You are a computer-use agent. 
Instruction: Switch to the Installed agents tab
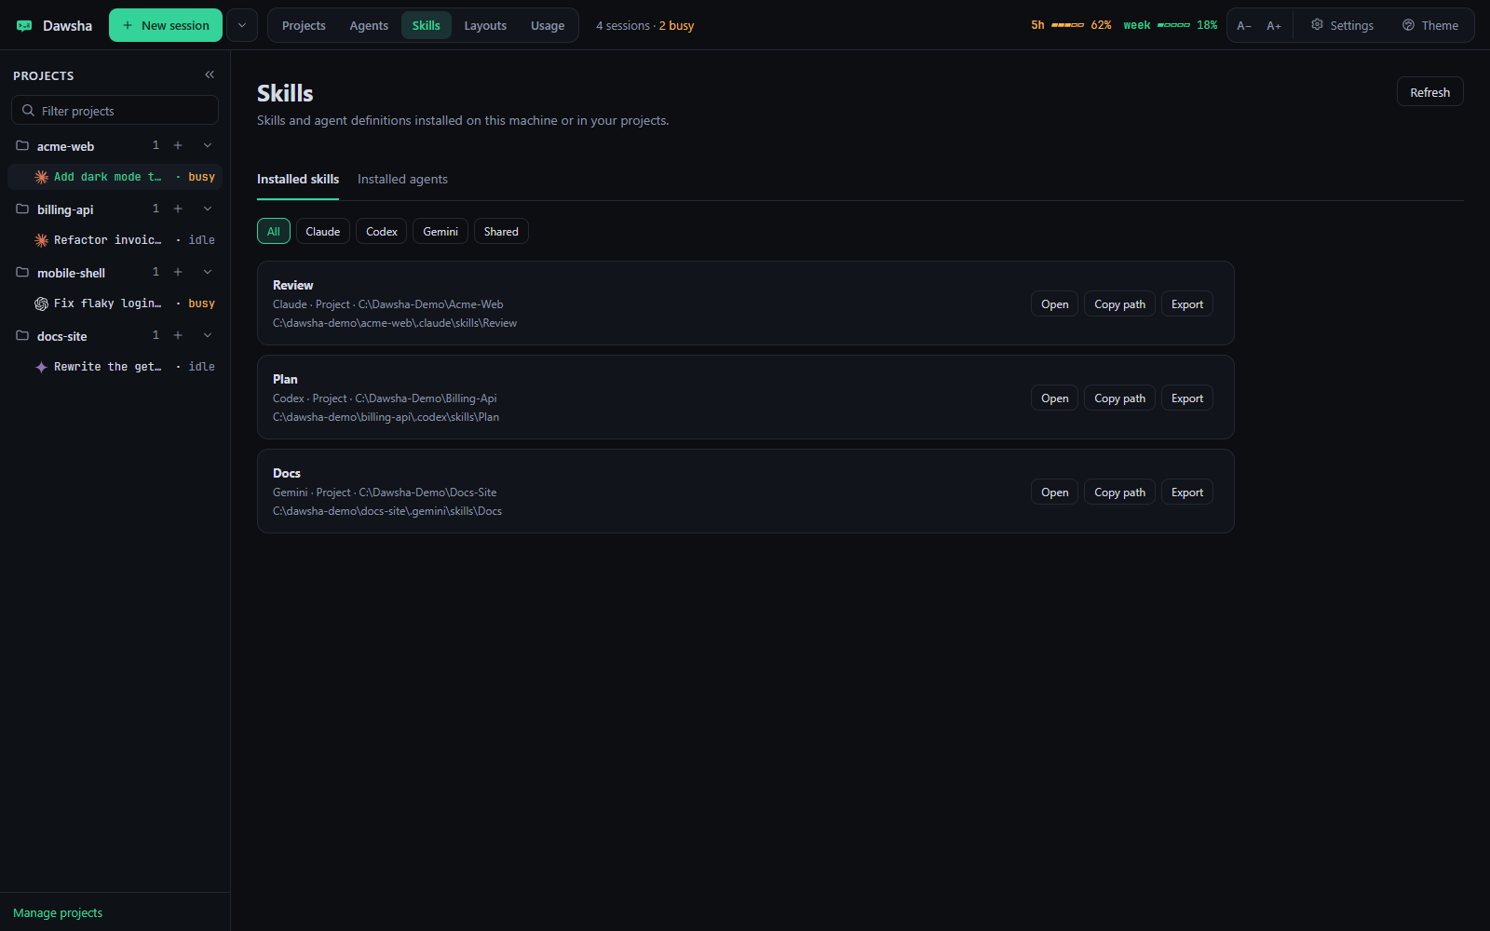(402, 179)
